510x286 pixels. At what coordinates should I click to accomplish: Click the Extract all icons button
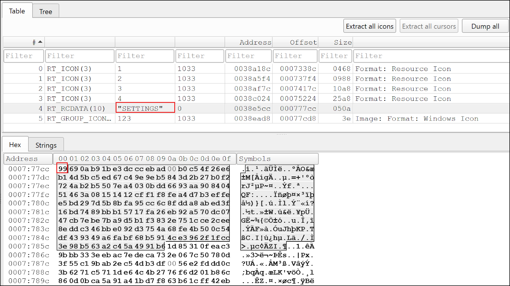click(370, 26)
